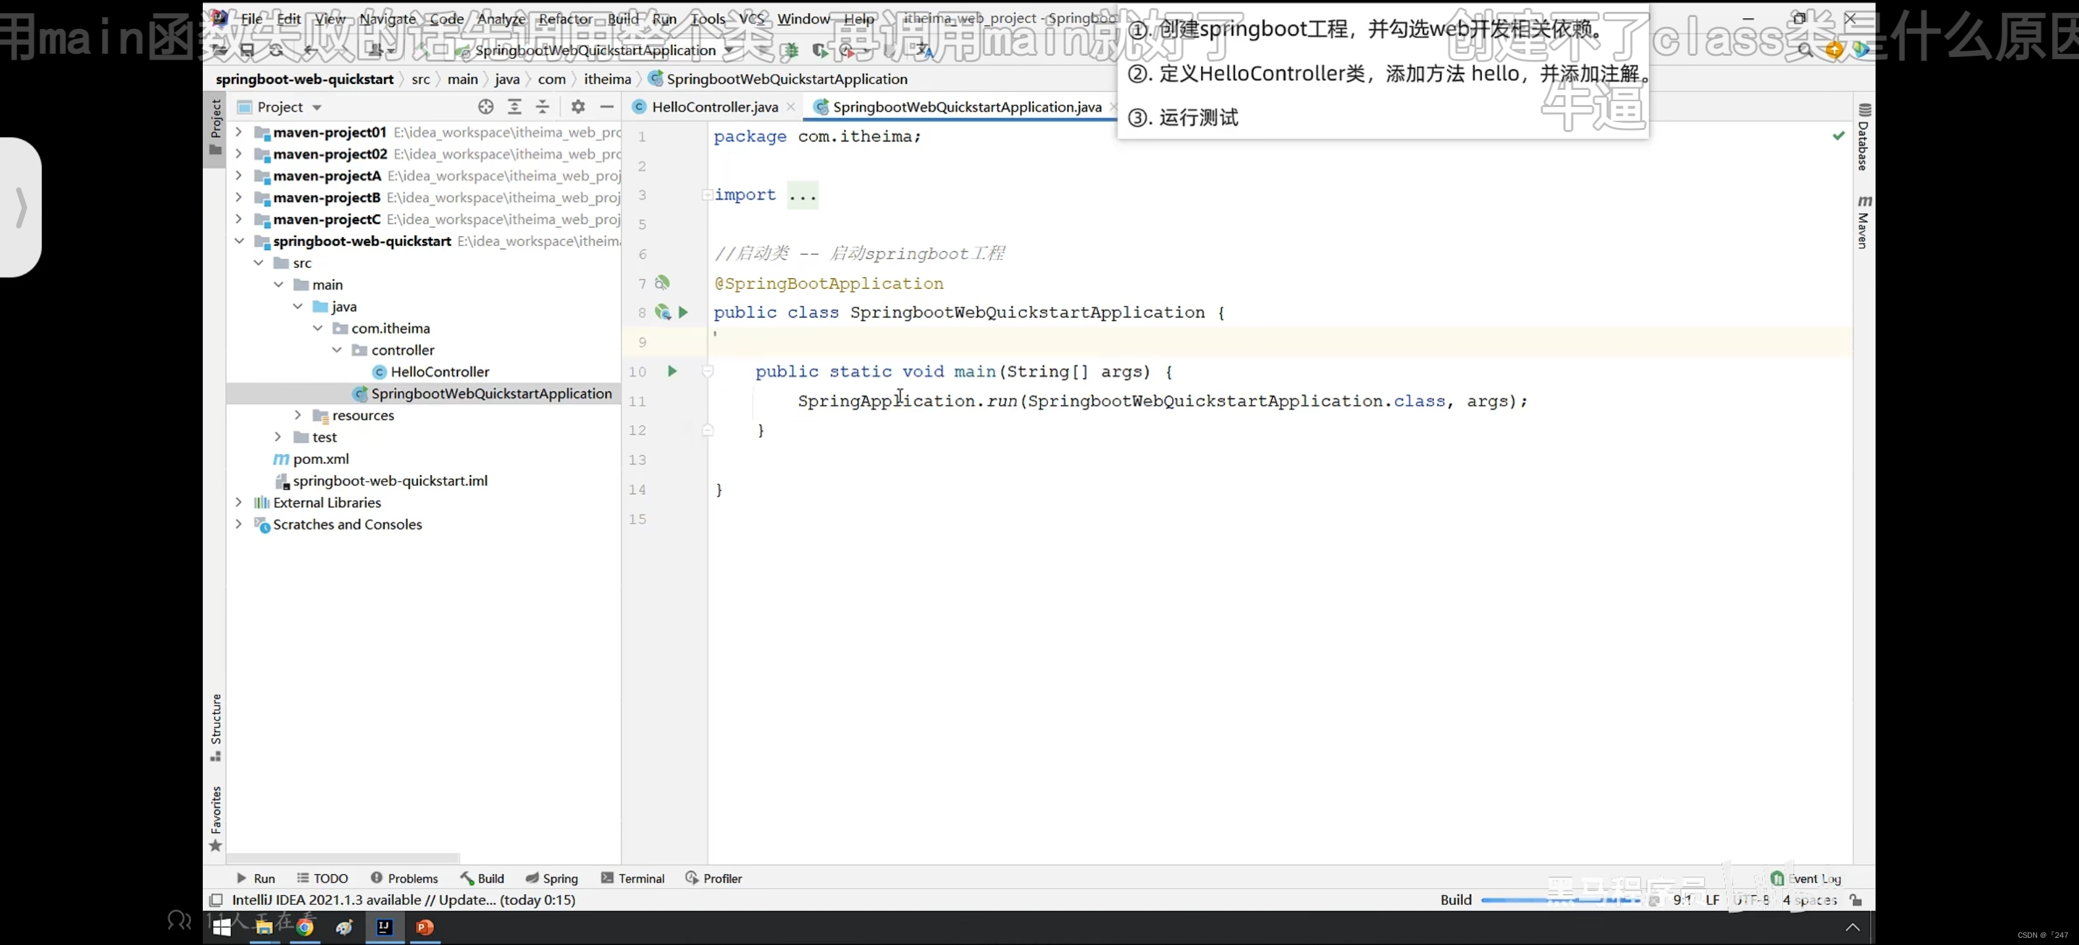Open the TODO tool window
The width and height of the screenshot is (2079, 945).
[322, 878]
